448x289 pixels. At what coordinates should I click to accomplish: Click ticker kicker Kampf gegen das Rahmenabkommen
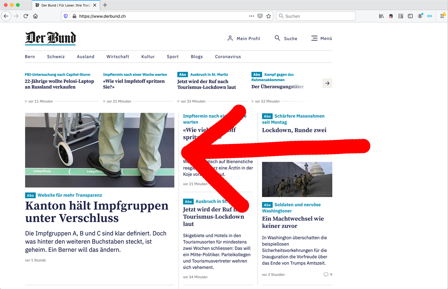click(273, 77)
